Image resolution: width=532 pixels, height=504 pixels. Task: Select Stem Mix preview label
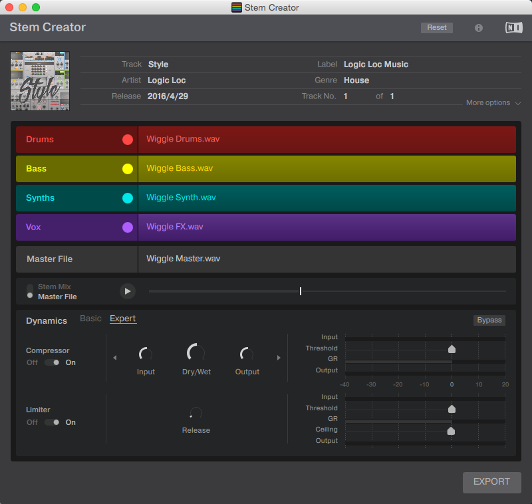tap(55, 287)
